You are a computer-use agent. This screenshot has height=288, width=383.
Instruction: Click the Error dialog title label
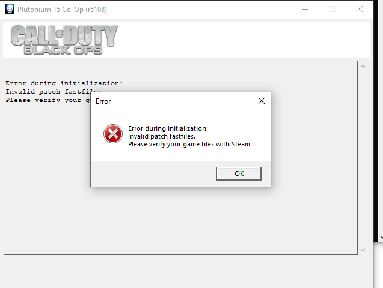[x=103, y=101]
